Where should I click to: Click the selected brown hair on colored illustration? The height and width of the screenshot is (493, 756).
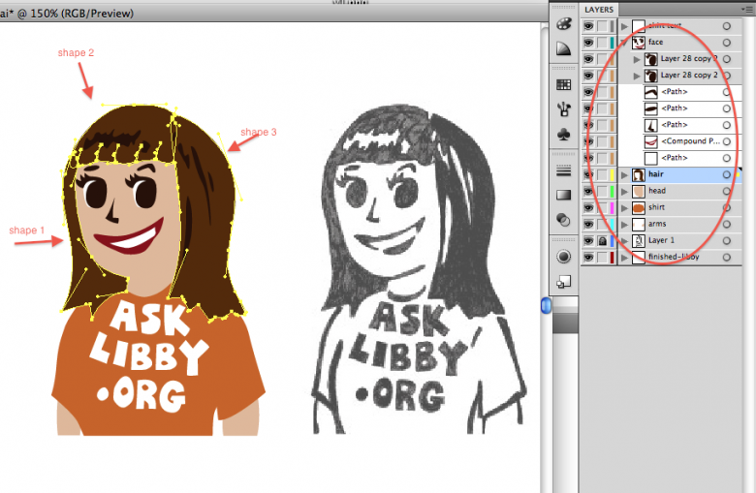point(209,217)
